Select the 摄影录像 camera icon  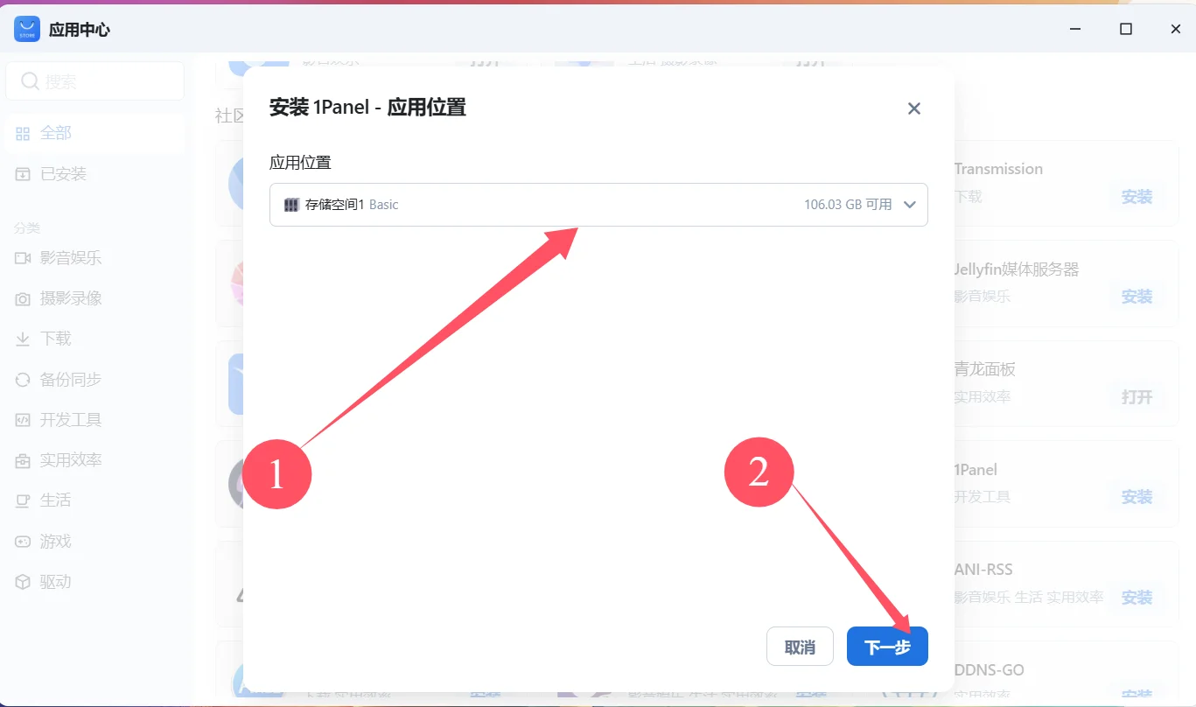tap(23, 299)
